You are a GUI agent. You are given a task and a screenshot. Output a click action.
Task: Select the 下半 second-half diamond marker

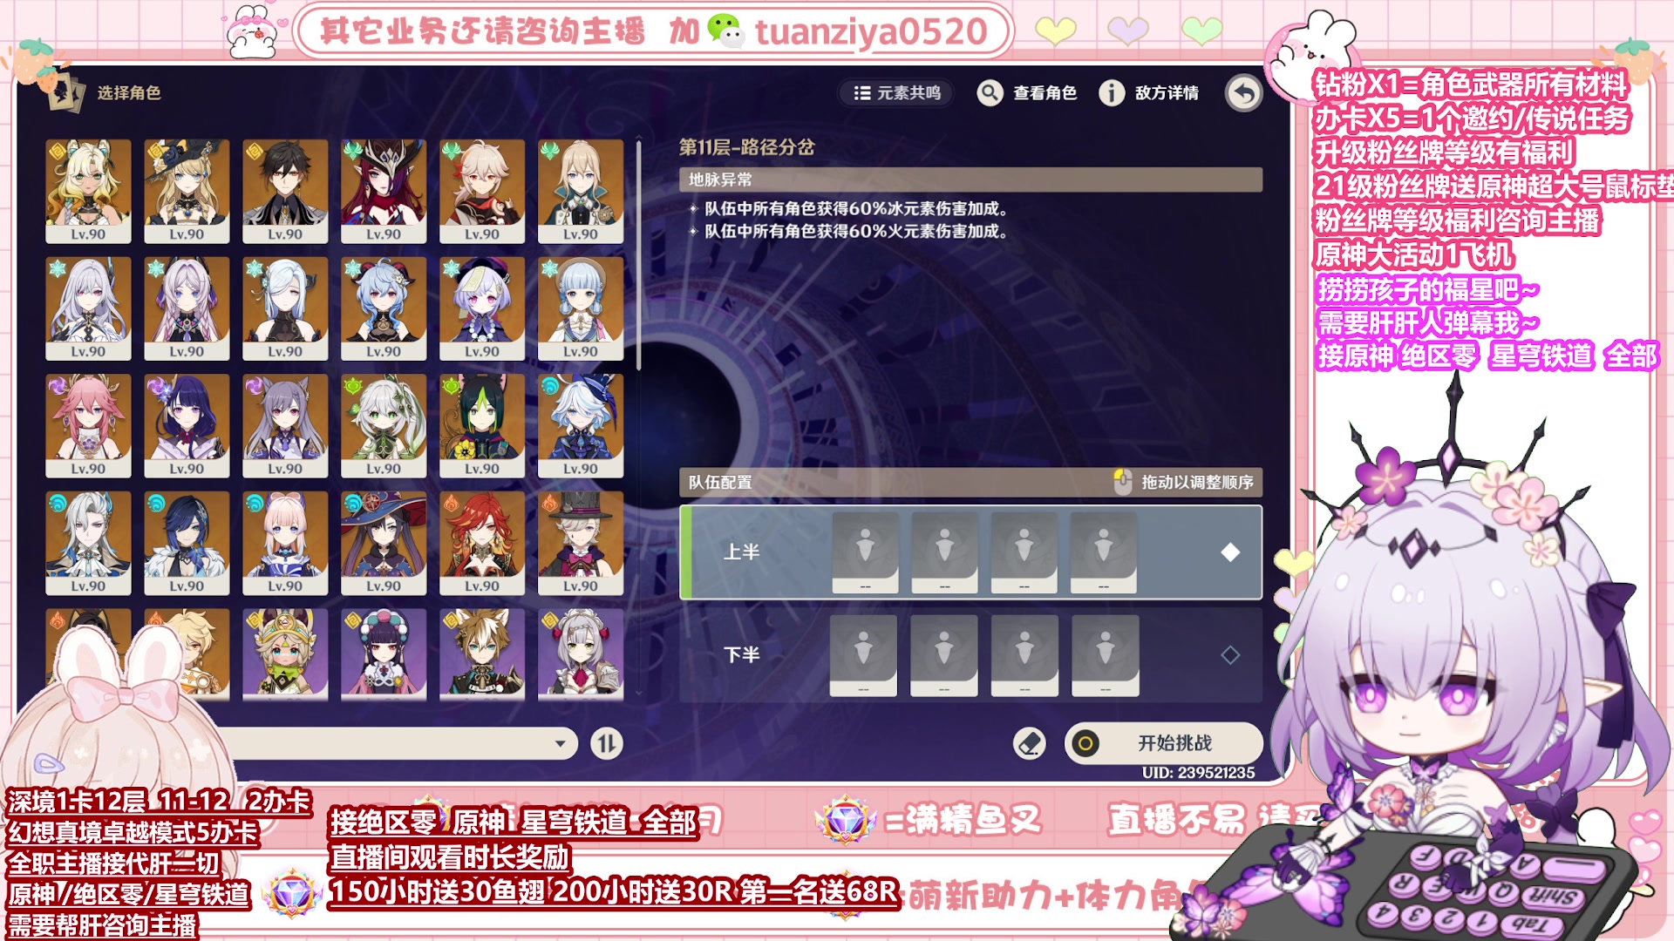[x=1230, y=655]
